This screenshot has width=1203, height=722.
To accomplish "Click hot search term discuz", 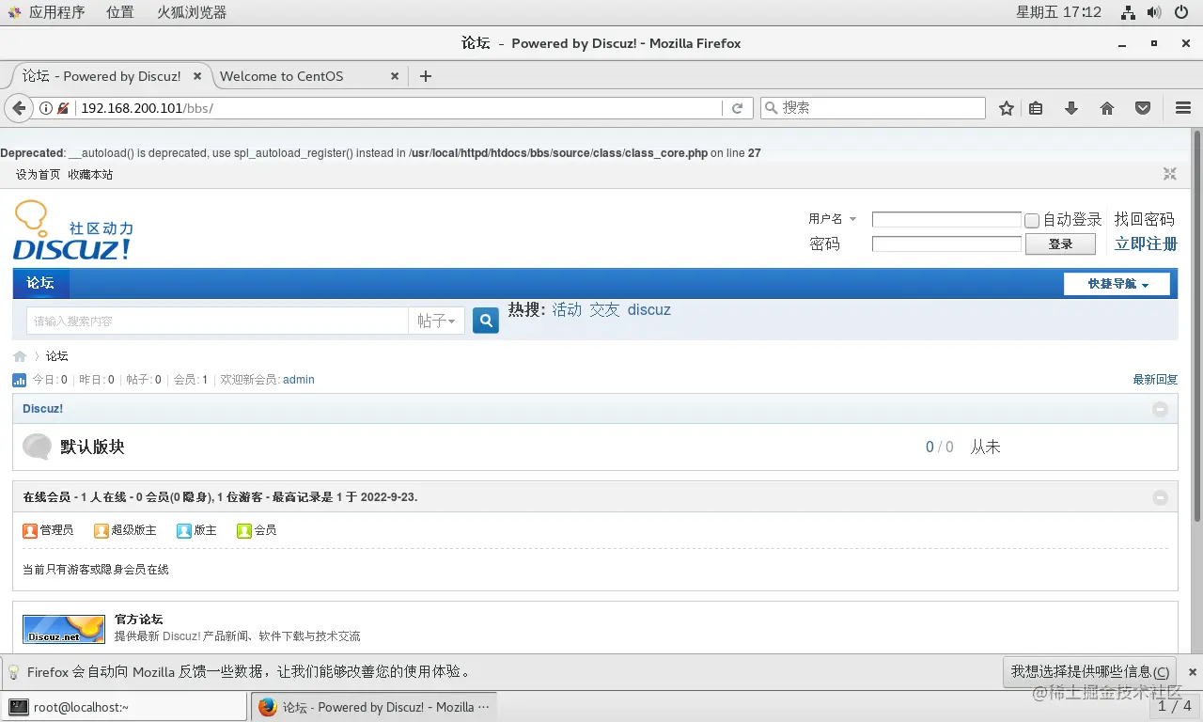I will pyautogui.click(x=649, y=310).
